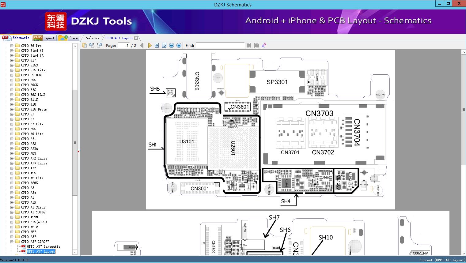
Task: Collapse the OPPO A37 2DA077 folder
Action: [x=12, y=242]
